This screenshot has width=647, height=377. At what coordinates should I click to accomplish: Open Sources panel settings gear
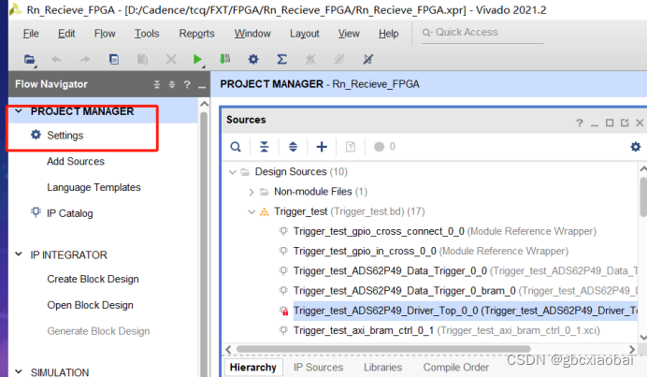tap(636, 147)
